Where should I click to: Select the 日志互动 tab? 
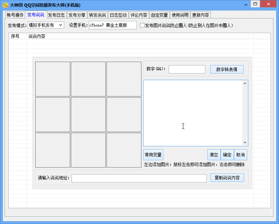pos(118,15)
